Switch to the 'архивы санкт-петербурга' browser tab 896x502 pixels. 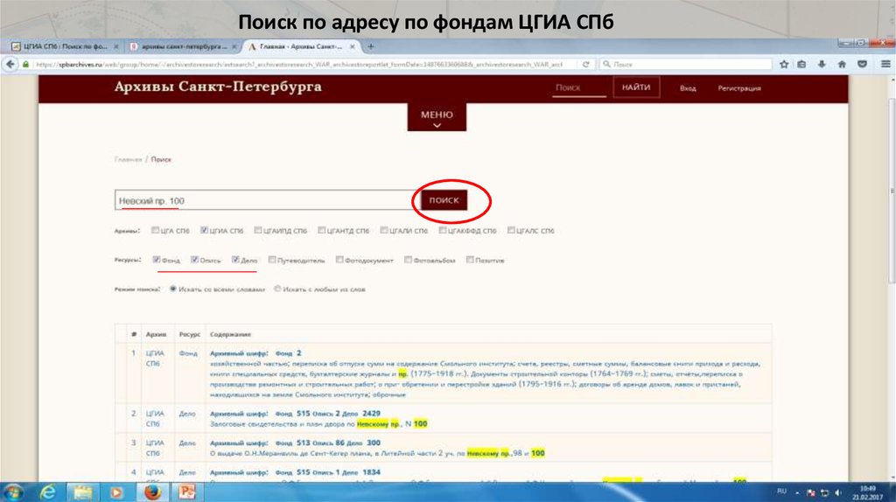(179, 45)
